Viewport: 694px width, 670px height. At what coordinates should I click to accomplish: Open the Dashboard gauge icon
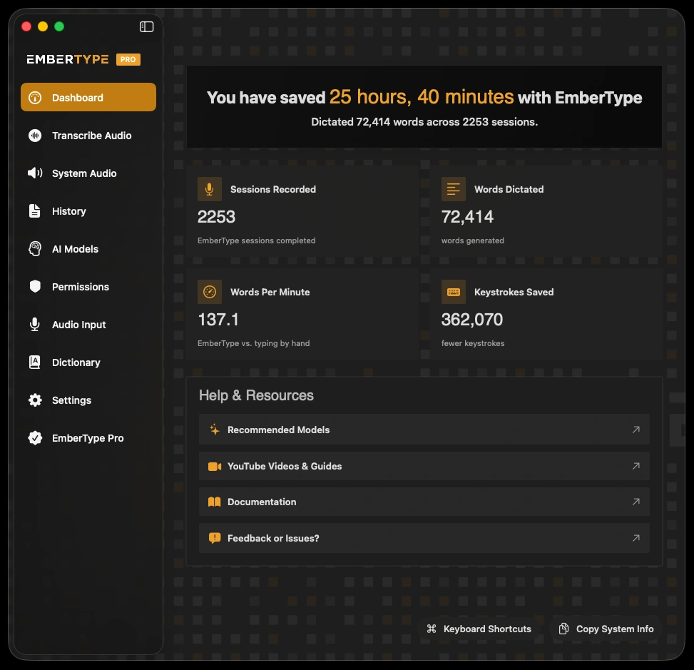(35, 98)
